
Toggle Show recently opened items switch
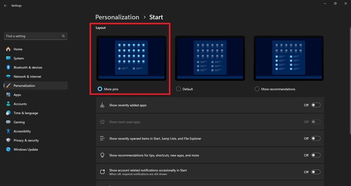click(x=316, y=138)
